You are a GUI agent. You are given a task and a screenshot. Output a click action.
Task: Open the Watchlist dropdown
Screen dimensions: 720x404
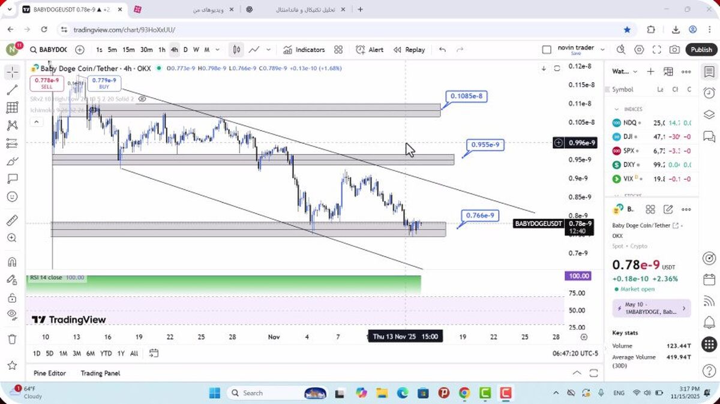pos(624,71)
